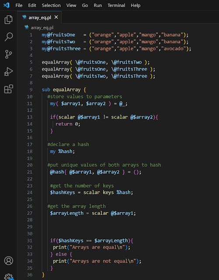Open the Search view in activity bar
219x280 pixels.
[8, 37]
